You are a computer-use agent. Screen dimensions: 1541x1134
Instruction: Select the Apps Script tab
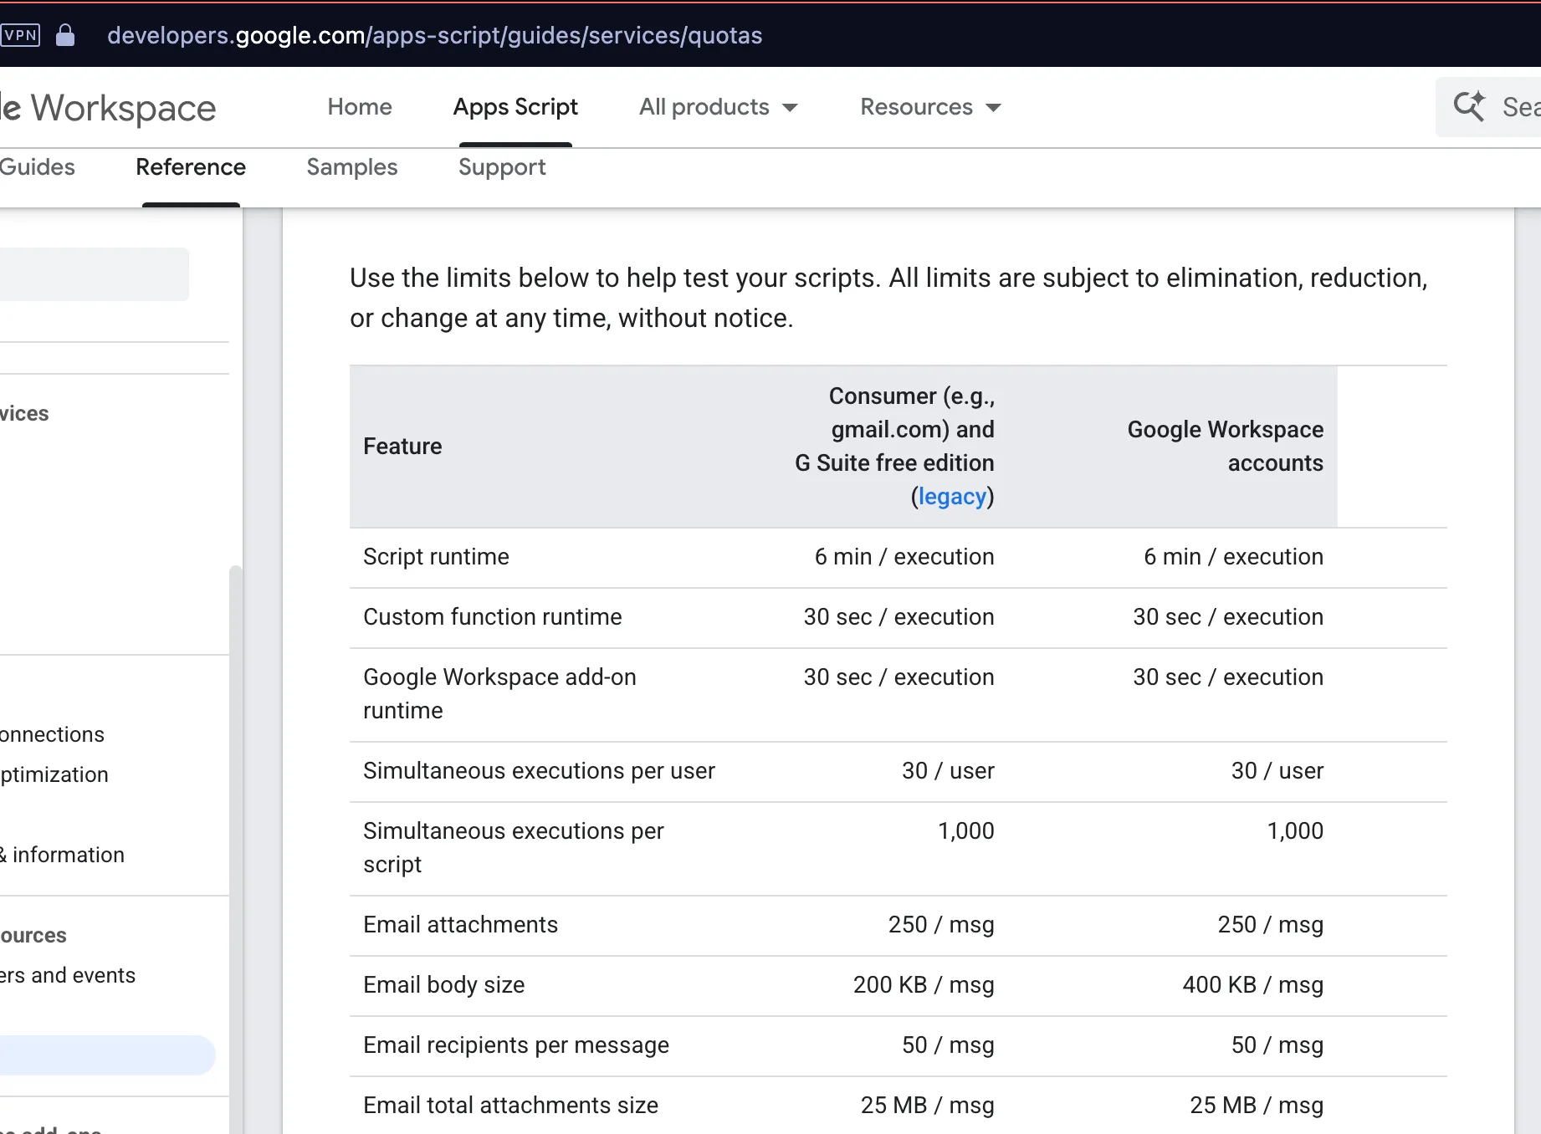point(515,107)
